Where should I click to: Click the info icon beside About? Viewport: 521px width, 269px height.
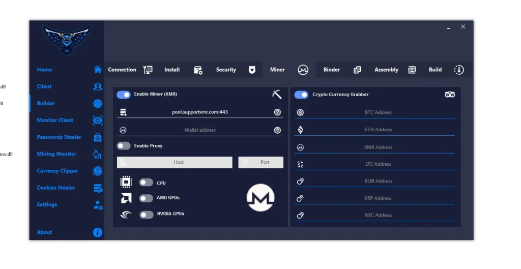click(x=98, y=232)
